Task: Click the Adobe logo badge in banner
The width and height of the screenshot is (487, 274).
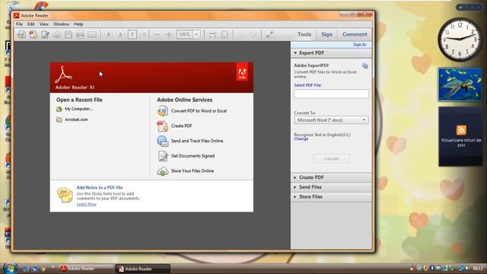Action: 242,72
